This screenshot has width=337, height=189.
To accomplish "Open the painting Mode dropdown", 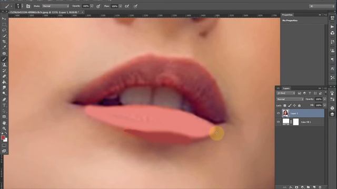I will pyautogui.click(x=56, y=6).
